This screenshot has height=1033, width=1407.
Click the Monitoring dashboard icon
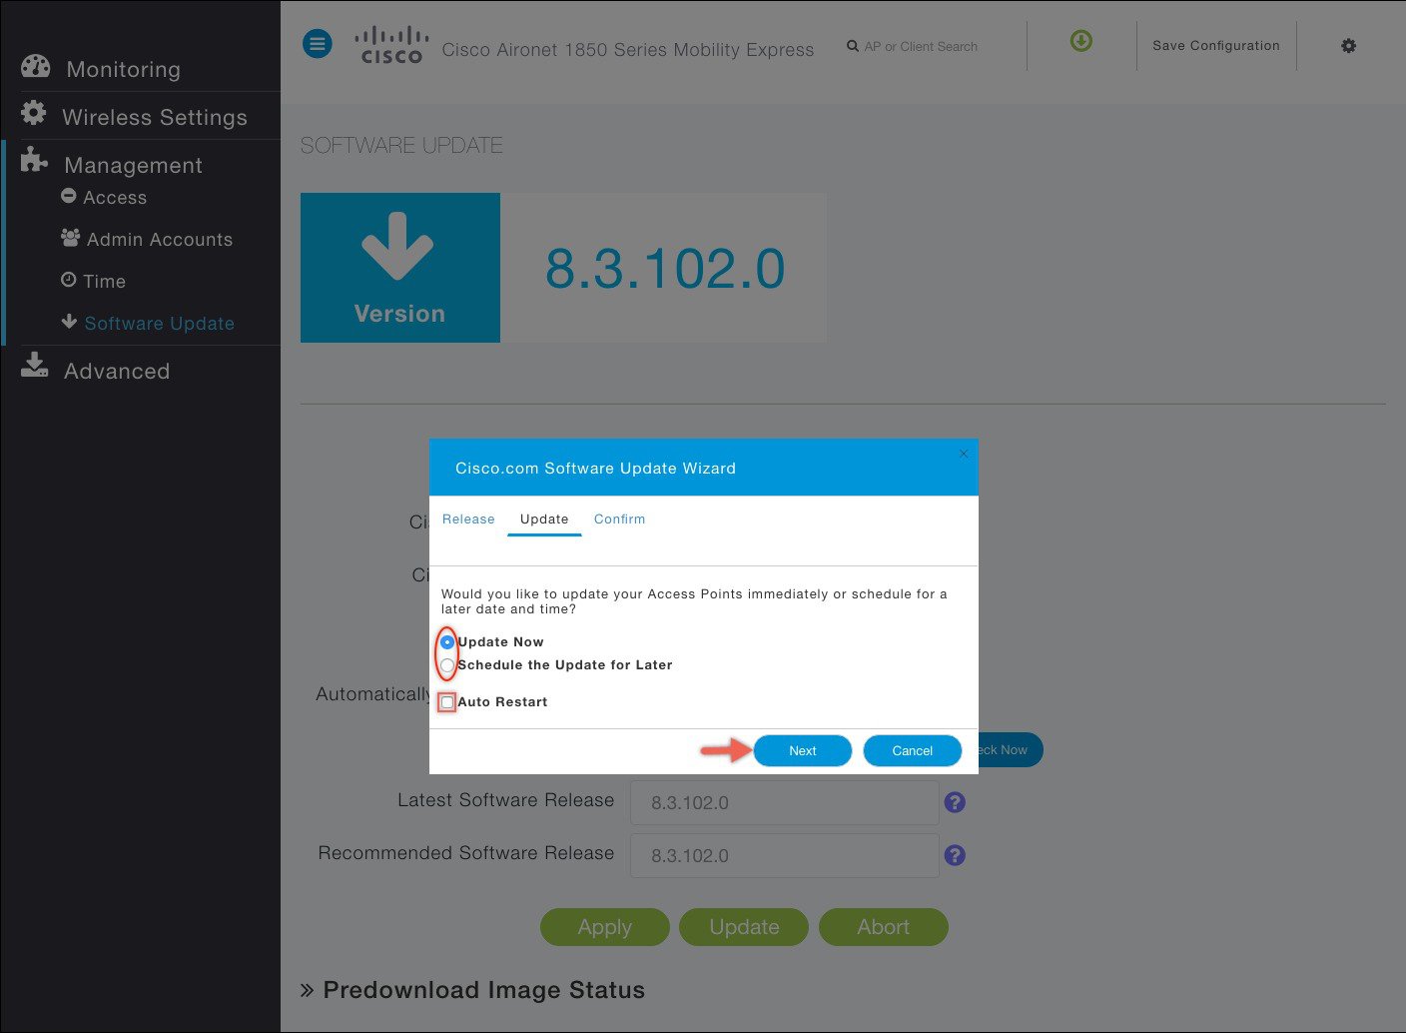point(35,67)
